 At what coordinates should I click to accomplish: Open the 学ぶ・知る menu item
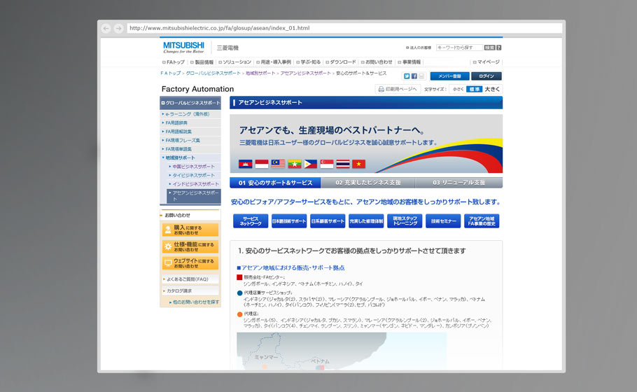pos(308,62)
